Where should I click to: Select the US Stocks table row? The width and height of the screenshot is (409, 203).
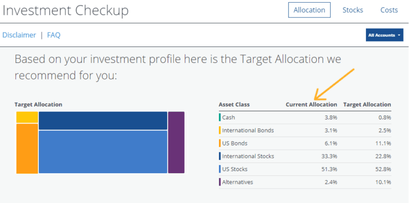[x=305, y=169]
